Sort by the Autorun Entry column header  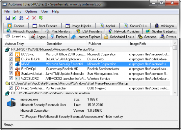[x=24, y=44]
